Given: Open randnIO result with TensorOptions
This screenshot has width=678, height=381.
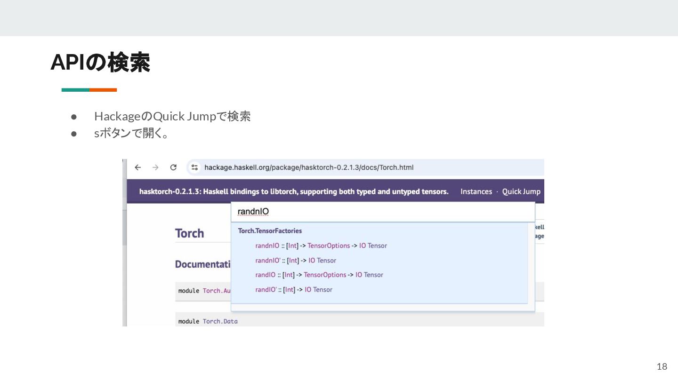Looking at the screenshot, I should tap(321, 246).
